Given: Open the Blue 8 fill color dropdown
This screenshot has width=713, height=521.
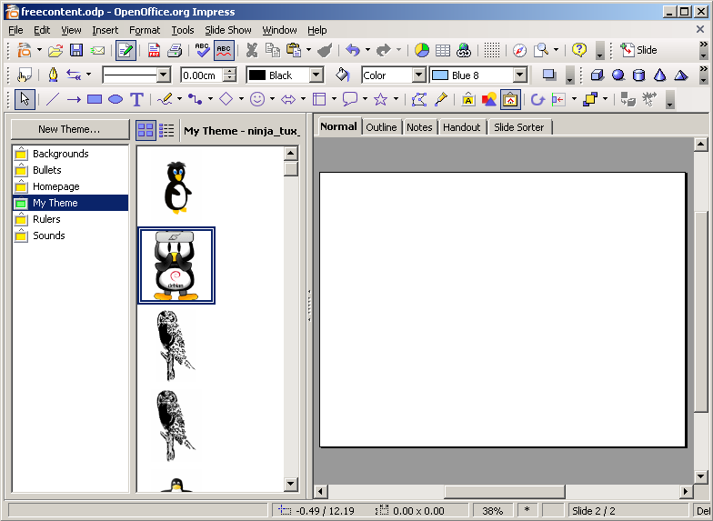Looking at the screenshot, I should [520, 75].
